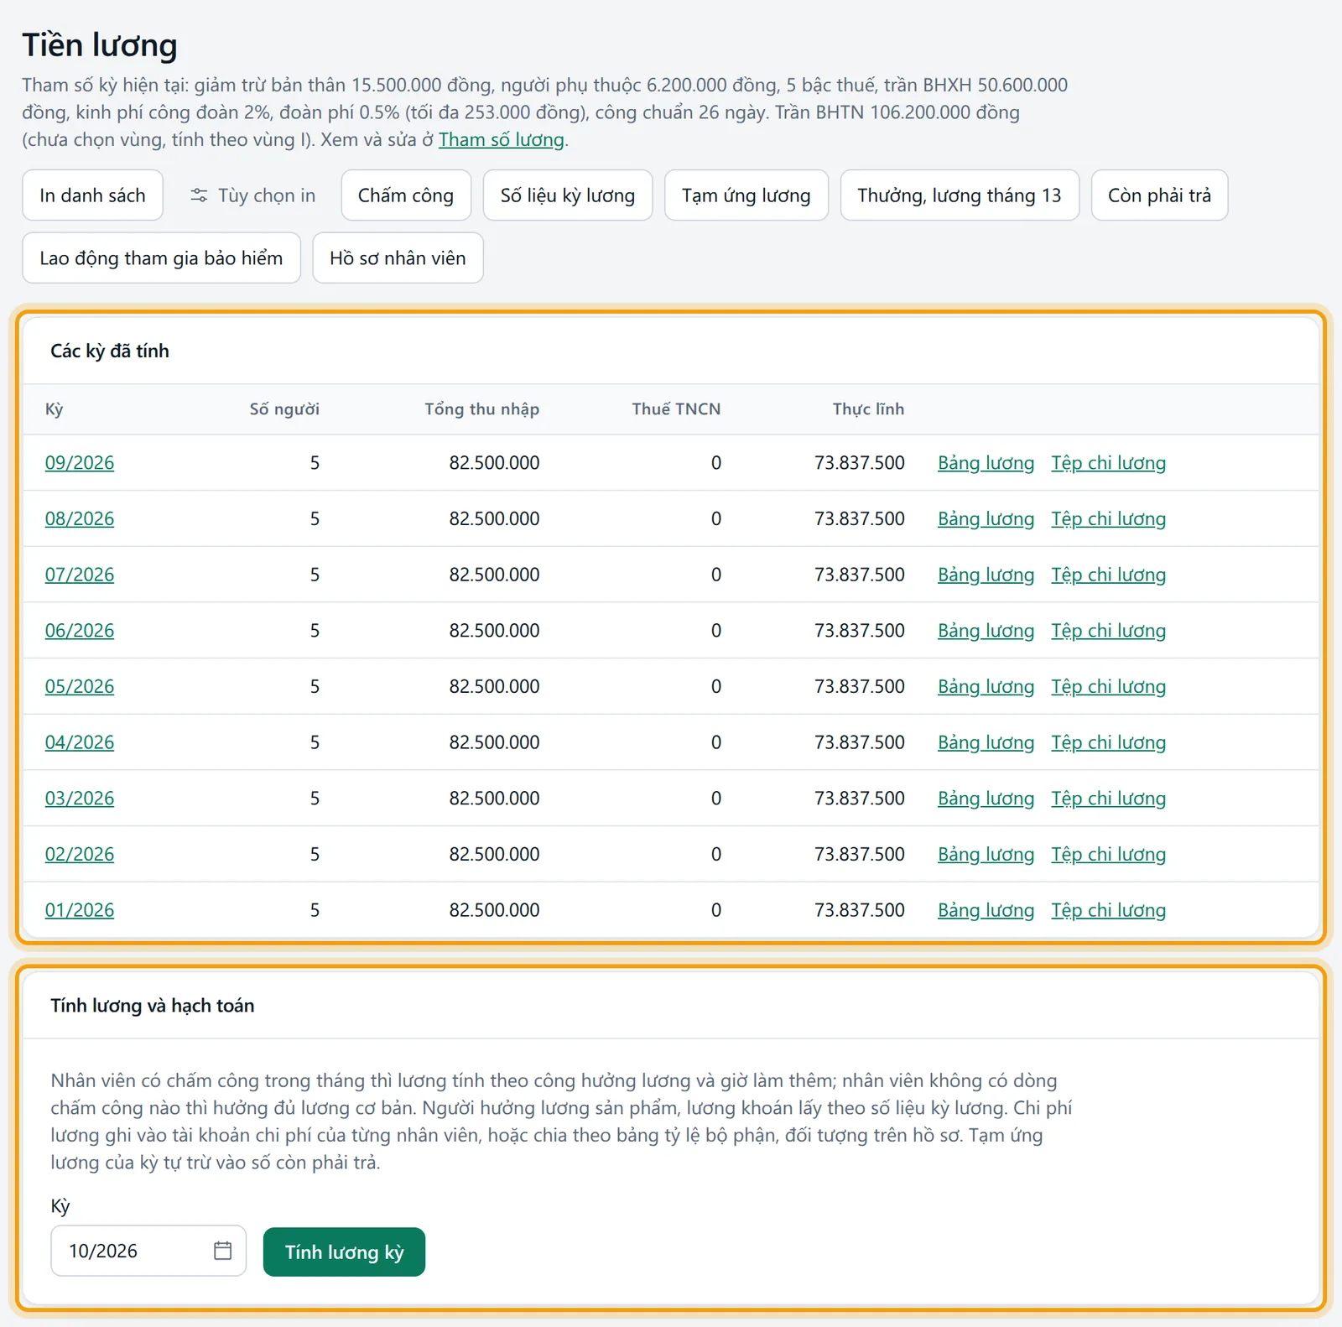This screenshot has width=1342, height=1327.
Task: Click the Thực lĩnh column header
Action: (x=868, y=409)
